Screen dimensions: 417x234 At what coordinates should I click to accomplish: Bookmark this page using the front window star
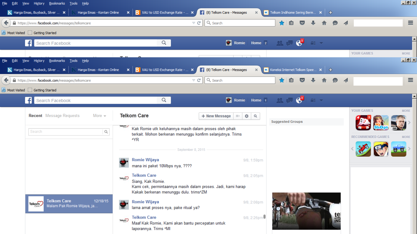pos(282,80)
